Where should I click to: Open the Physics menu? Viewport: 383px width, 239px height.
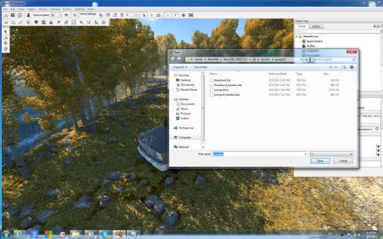click(x=43, y=9)
